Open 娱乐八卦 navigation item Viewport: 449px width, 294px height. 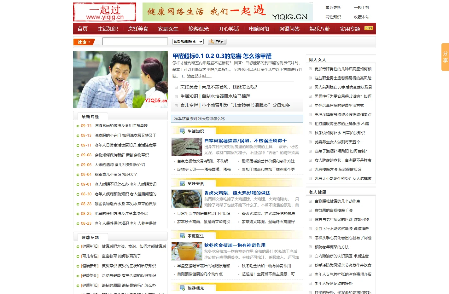coord(320,29)
